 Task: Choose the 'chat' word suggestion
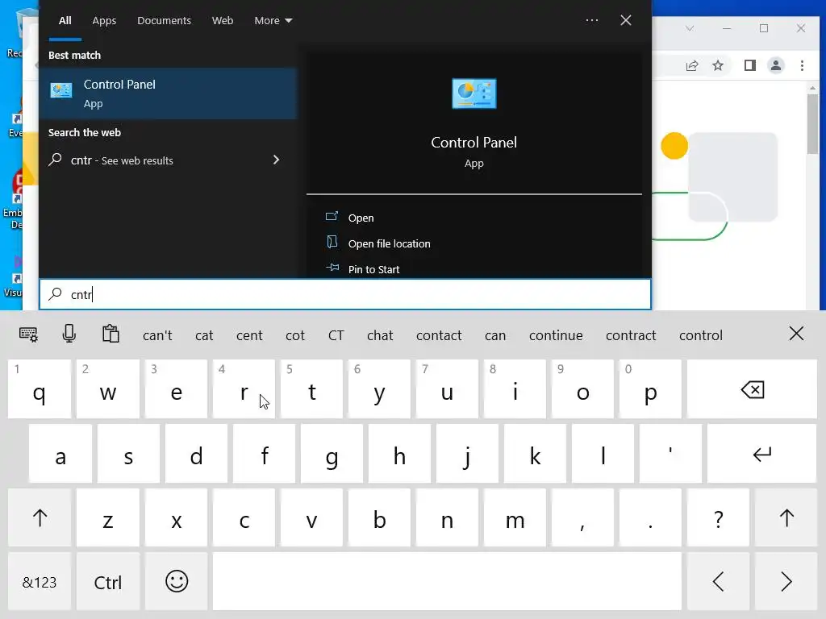point(380,335)
